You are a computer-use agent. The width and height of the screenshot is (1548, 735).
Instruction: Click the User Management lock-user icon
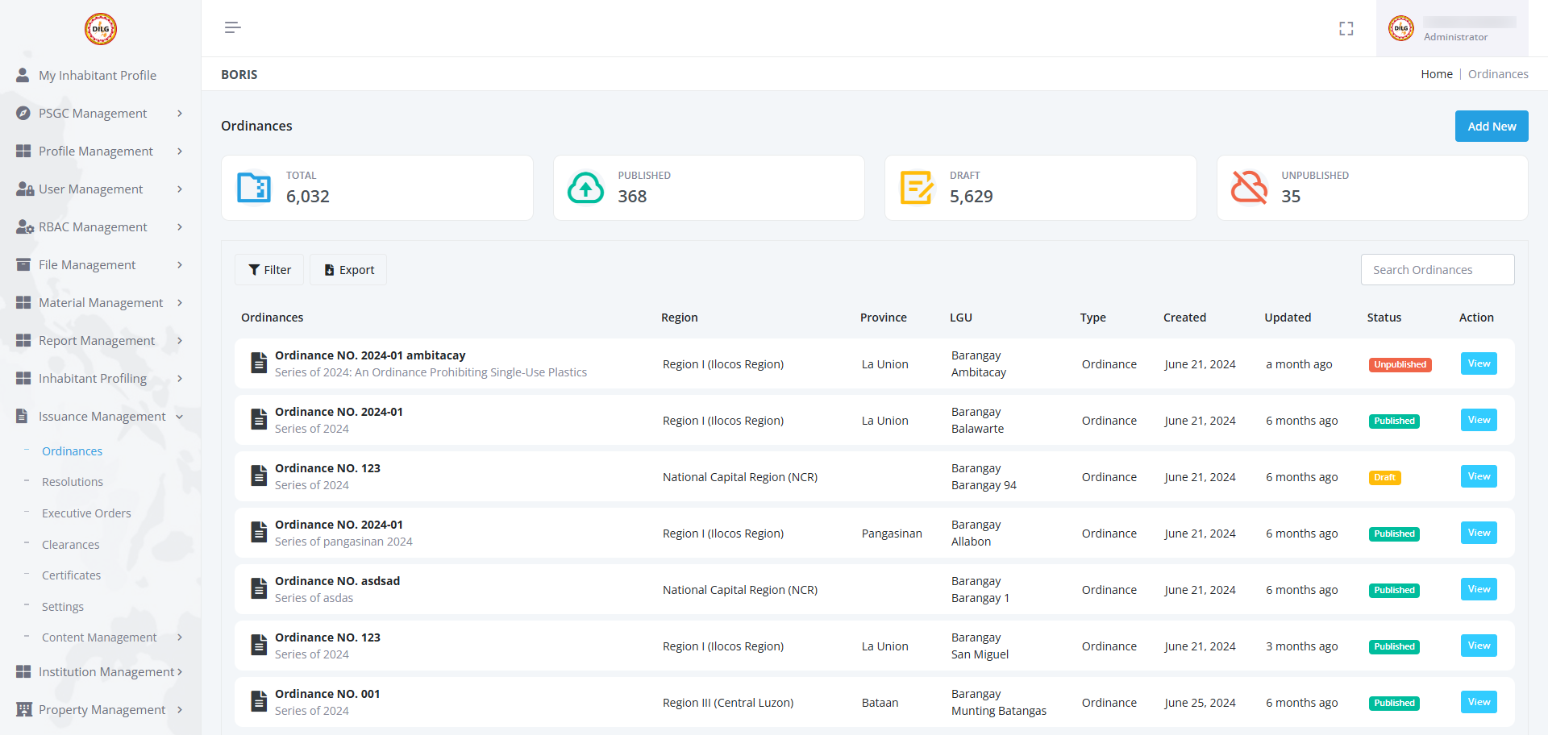pos(24,189)
